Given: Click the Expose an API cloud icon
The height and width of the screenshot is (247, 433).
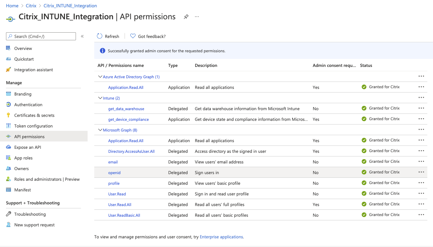Looking at the screenshot, I should [x=8, y=147].
